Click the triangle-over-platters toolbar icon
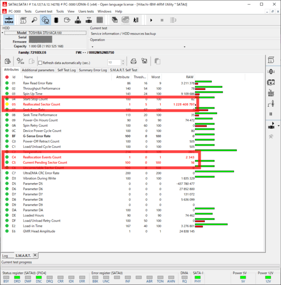281x285 pixels. pos(89,20)
